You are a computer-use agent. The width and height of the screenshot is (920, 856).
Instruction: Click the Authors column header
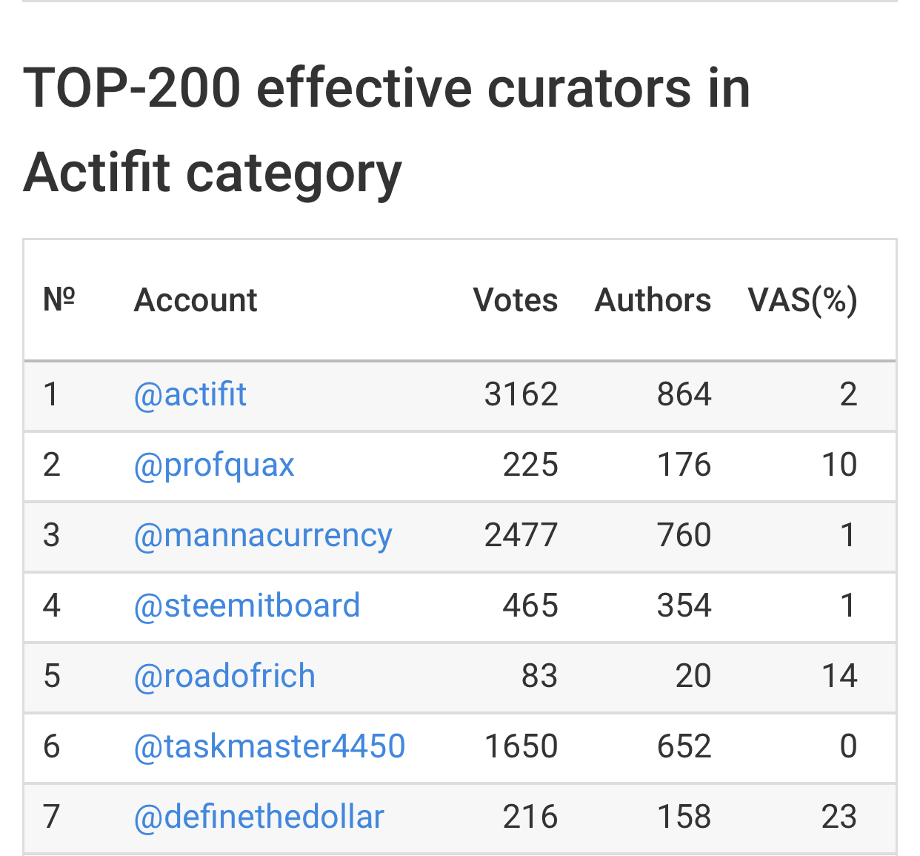click(x=653, y=300)
